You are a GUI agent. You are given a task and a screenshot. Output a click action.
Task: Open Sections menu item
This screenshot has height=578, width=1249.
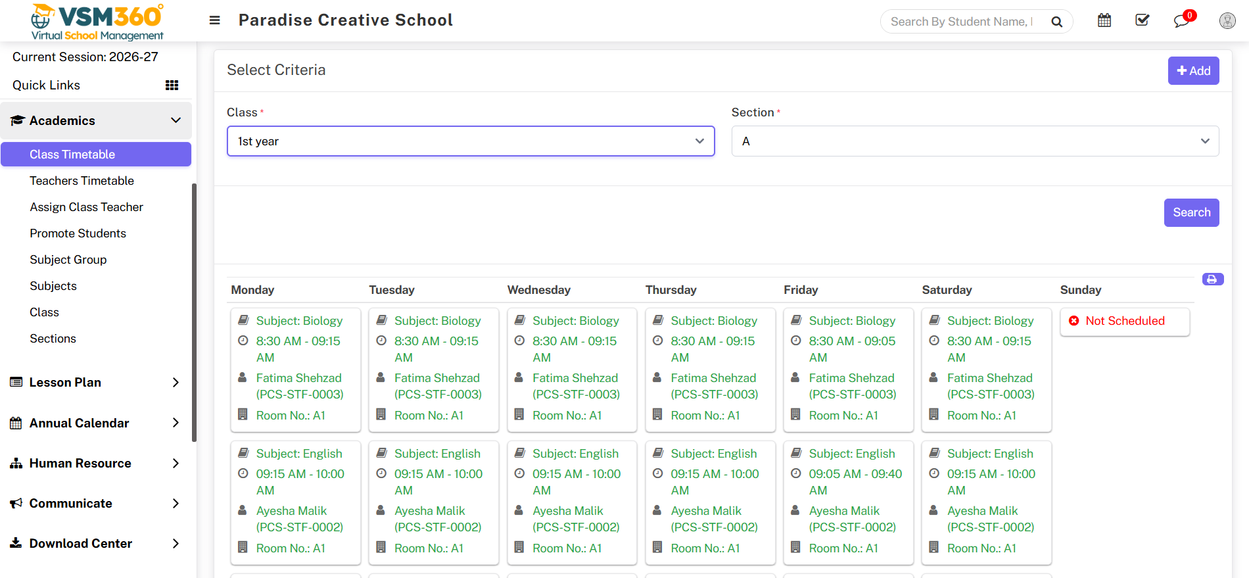pos(53,339)
